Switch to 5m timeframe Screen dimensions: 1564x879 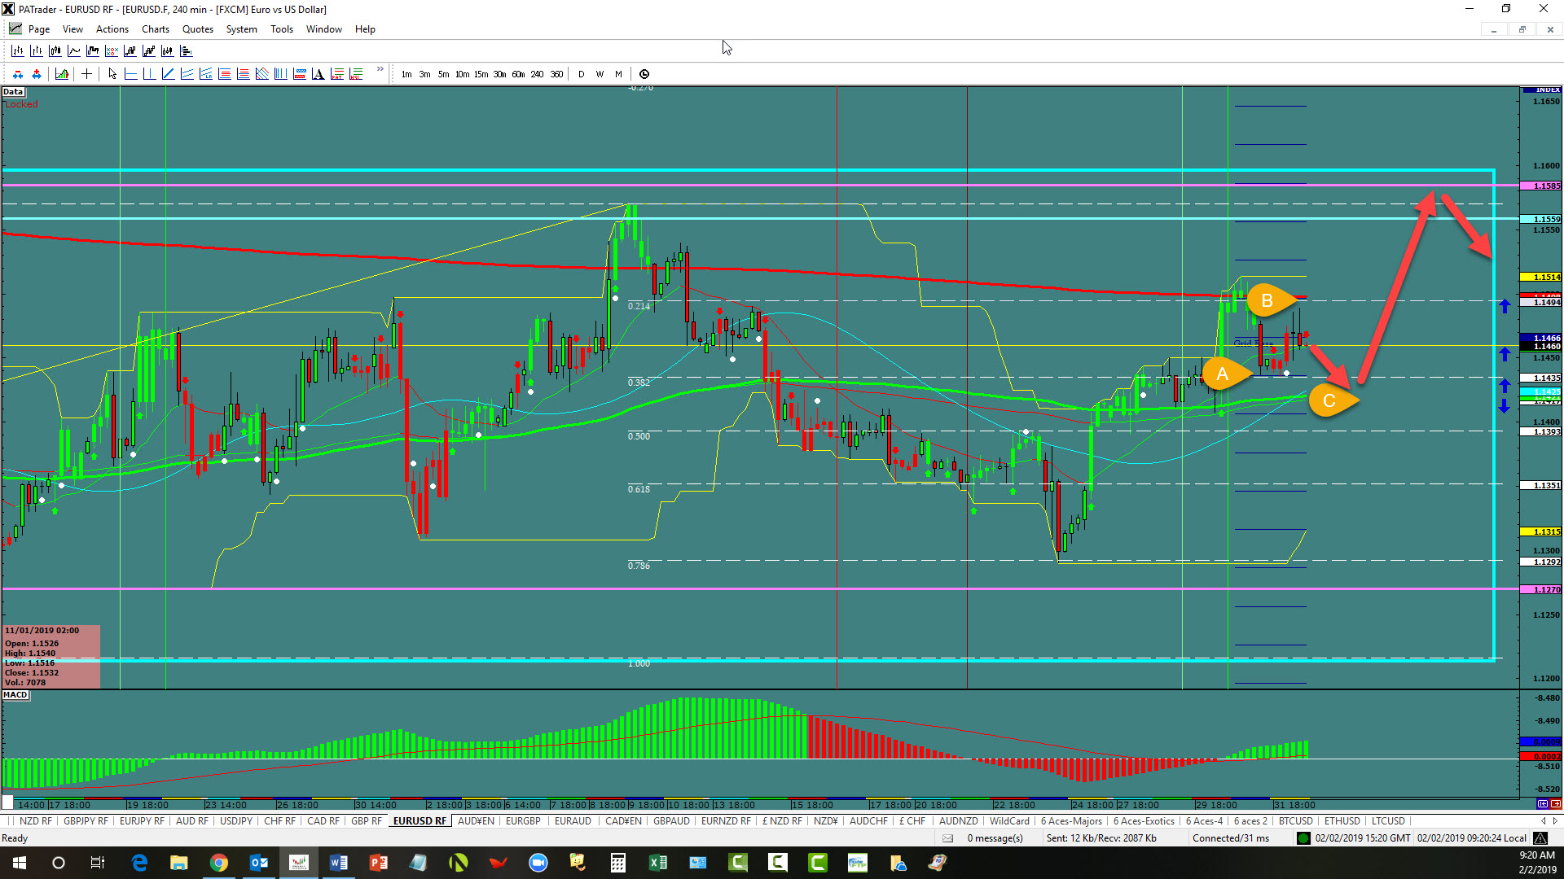[443, 74]
